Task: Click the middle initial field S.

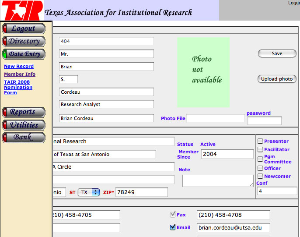Action: click(68, 79)
